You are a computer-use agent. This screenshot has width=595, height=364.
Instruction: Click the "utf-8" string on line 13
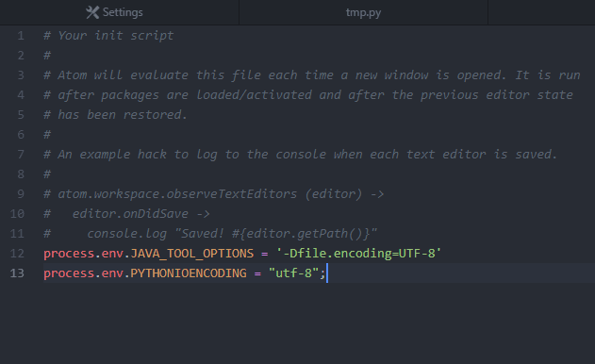click(x=293, y=273)
